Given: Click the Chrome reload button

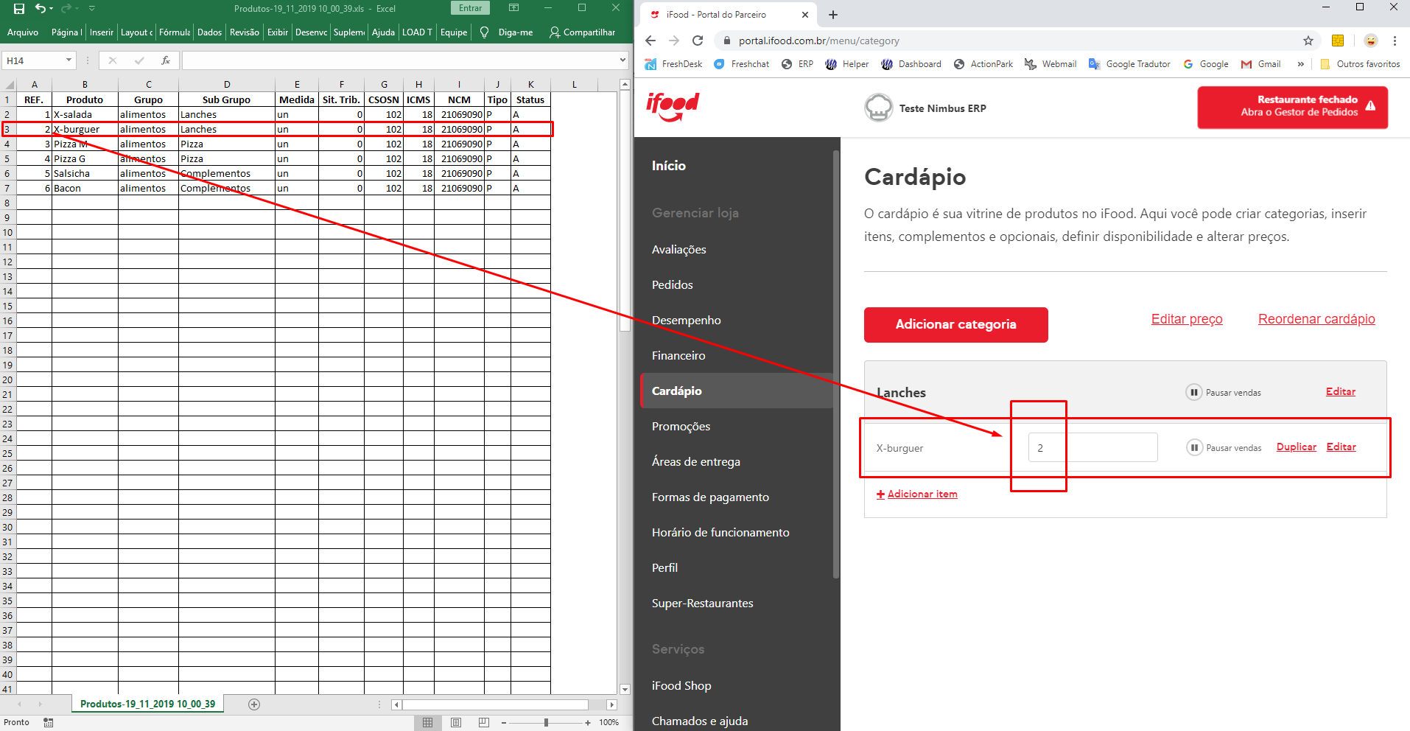Looking at the screenshot, I should [698, 41].
